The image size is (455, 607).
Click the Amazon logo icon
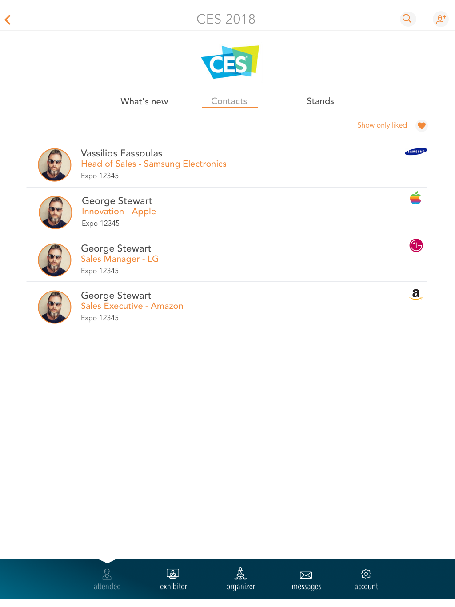pyautogui.click(x=416, y=294)
